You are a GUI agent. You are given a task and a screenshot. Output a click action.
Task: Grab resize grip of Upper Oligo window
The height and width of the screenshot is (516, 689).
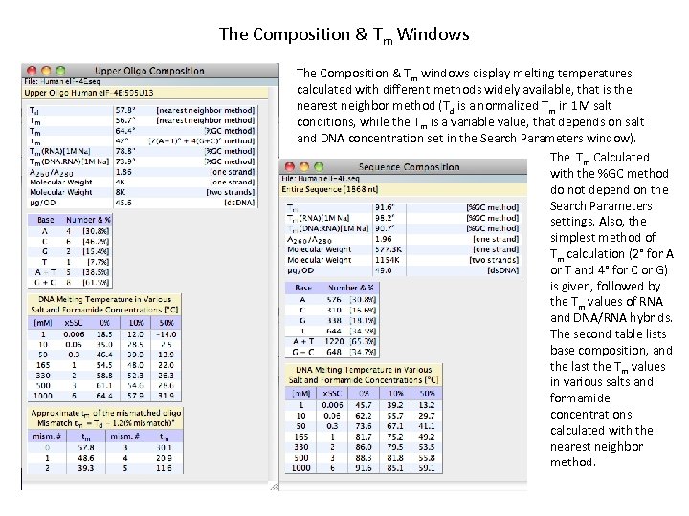[275, 486]
